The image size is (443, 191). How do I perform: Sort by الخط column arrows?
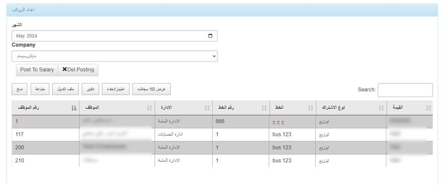pos(310,108)
